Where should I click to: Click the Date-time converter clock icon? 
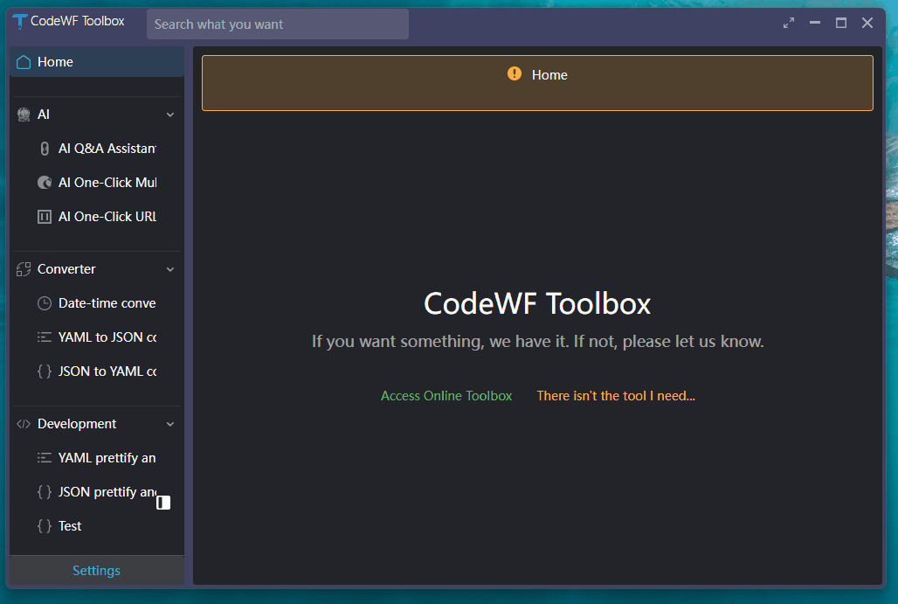point(45,303)
